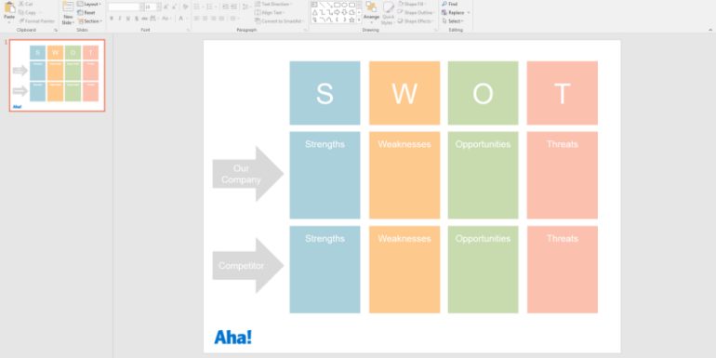Reset the slide with Reset button

click(86, 13)
